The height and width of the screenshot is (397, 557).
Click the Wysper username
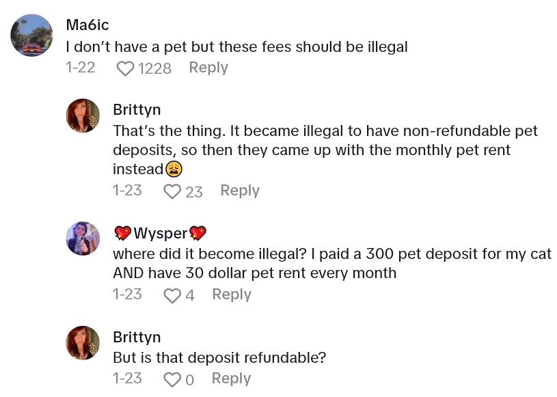click(x=160, y=233)
